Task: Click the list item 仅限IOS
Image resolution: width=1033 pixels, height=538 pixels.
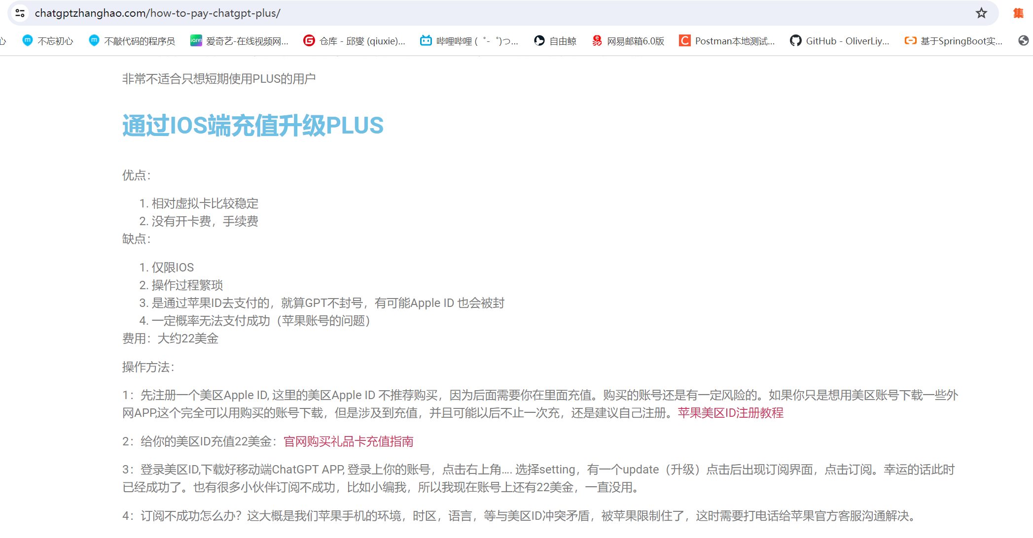Action: click(x=173, y=268)
